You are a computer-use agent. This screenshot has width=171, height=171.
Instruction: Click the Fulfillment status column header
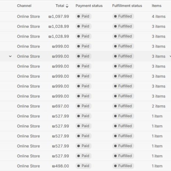[x=127, y=6]
